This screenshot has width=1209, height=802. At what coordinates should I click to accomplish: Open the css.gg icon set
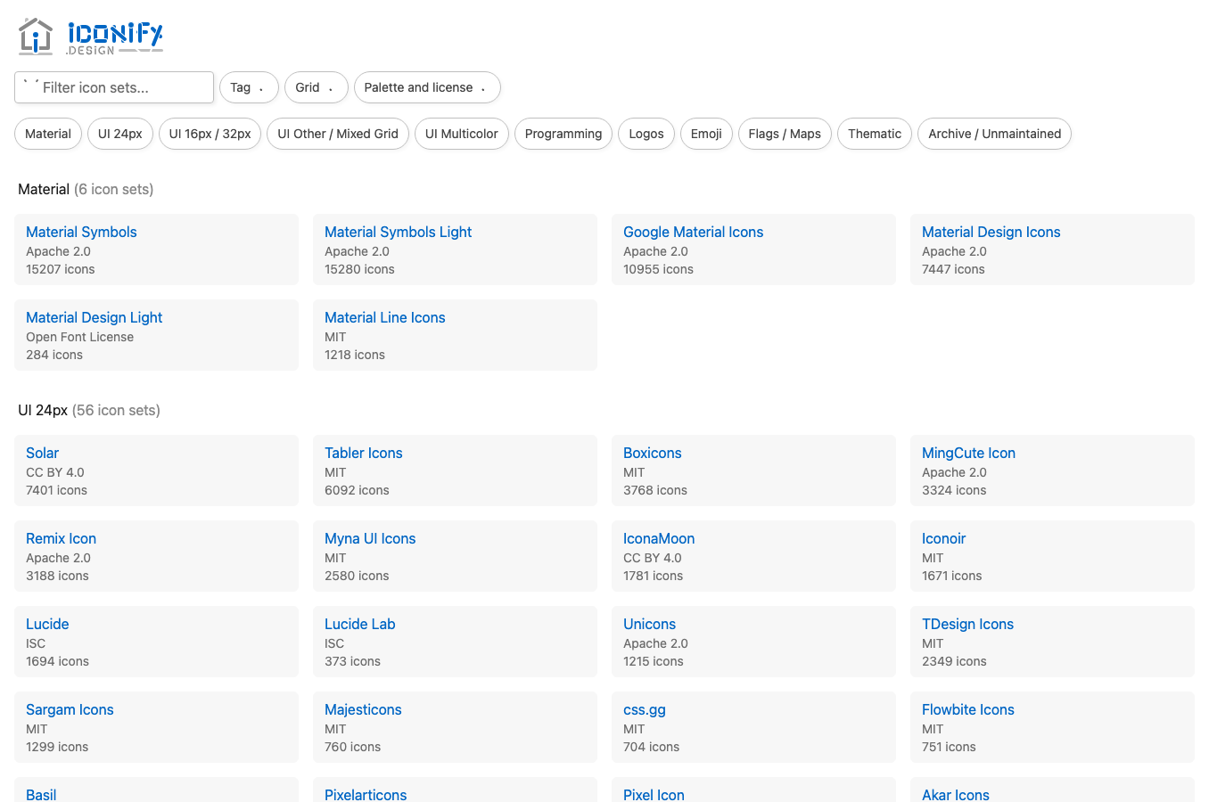click(644, 709)
